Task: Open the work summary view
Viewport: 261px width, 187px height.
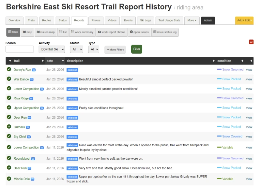Action: [83, 32]
